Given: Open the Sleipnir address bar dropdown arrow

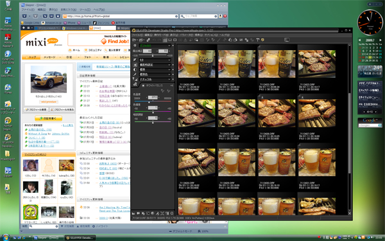Looking at the screenshot, I should coord(176,16).
